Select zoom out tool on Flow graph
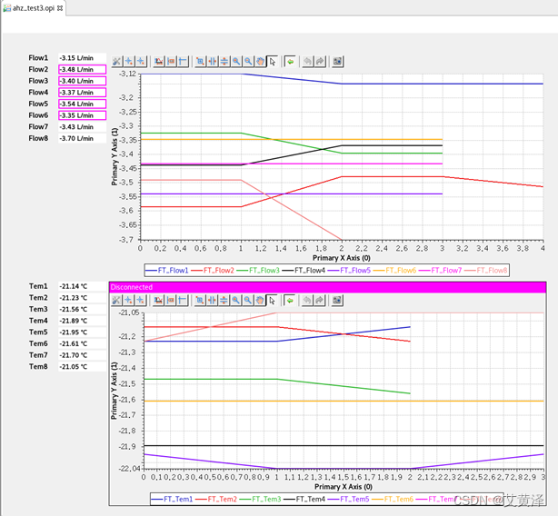Viewport: 558px width, 516px height. [248, 62]
